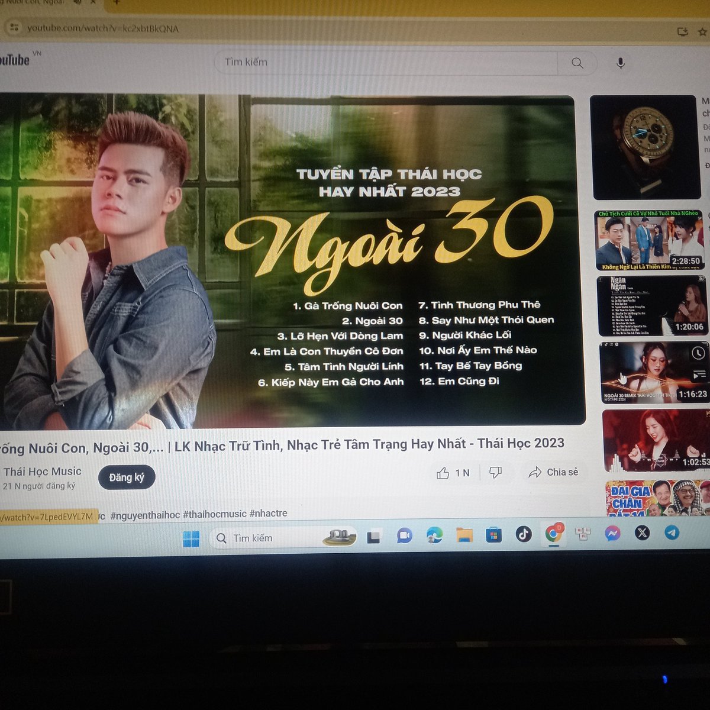The height and width of the screenshot is (710, 710).
Task: Click the install-app icon in address bar
Action: pyautogui.click(x=682, y=31)
